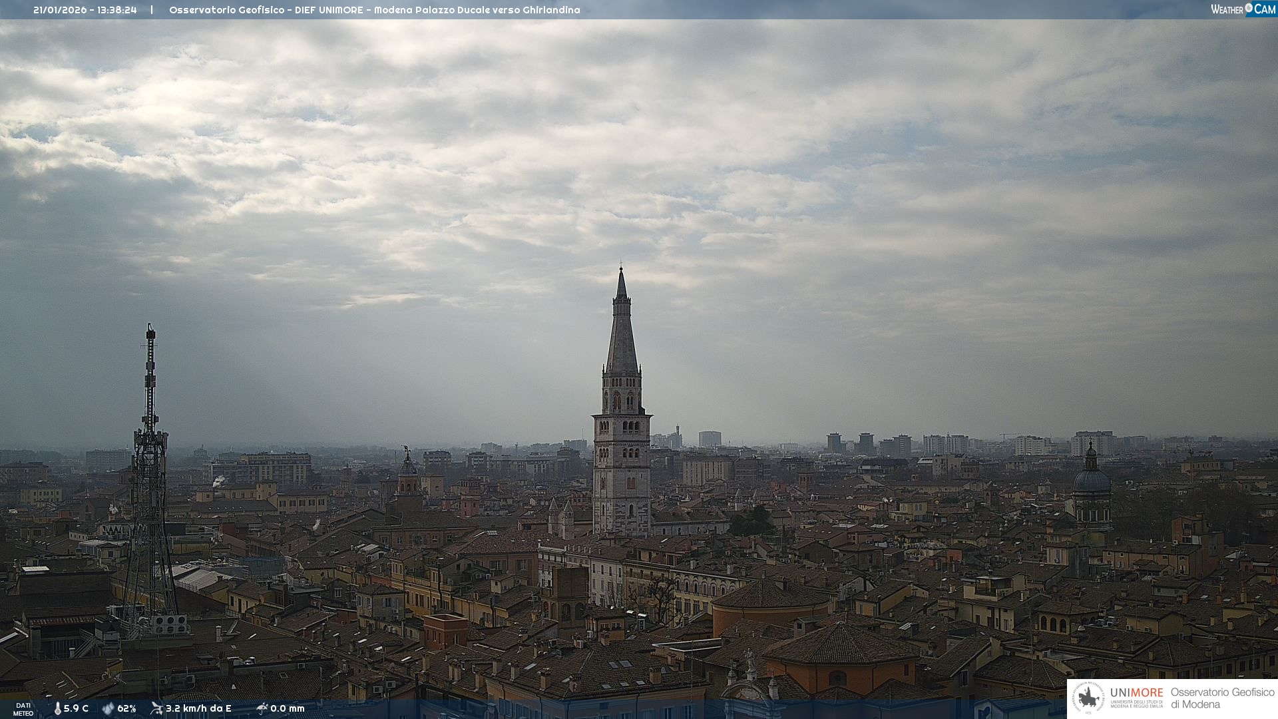Viewport: 1278px width, 719px height.
Task: Click the 3.2 km/h da E wind reading
Action: click(198, 708)
